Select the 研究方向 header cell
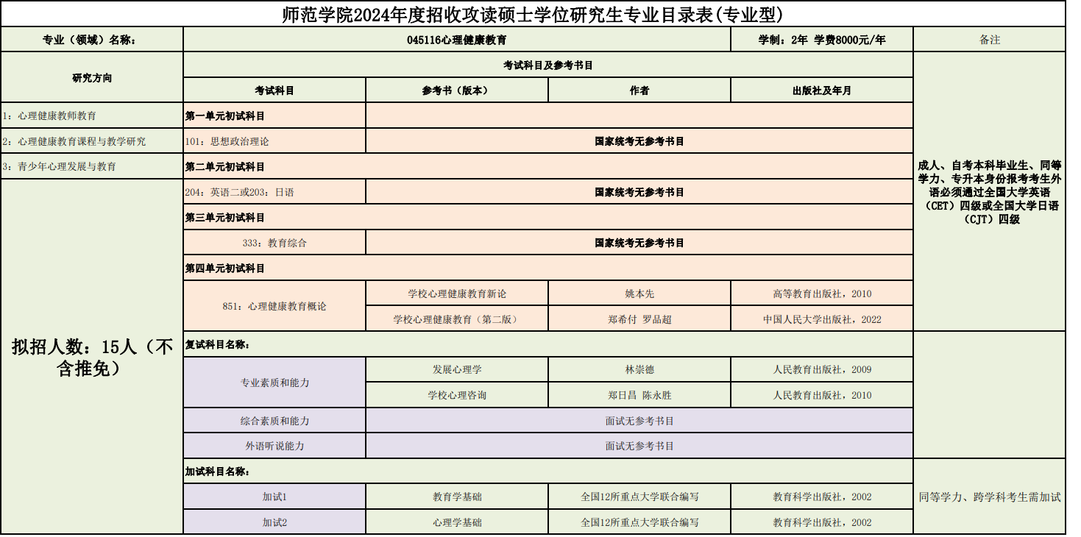This screenshot has height=537, width=1081. pyautogui.click(x=92, y=77)
